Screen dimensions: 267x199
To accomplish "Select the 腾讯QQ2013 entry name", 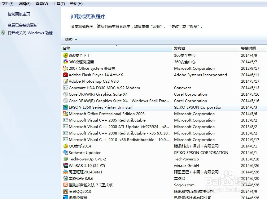I will tap(80, 192).
